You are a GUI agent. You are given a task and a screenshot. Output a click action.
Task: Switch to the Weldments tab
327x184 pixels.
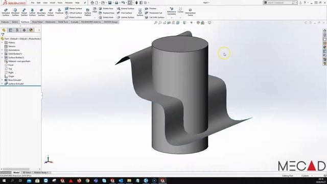pos(50,22)
